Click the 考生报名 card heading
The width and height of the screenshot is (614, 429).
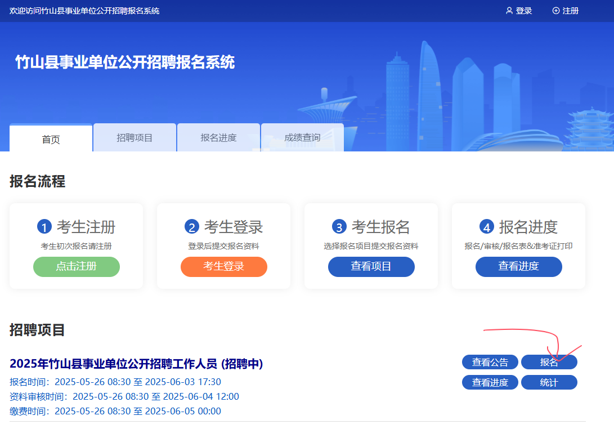tap(381, 227)
